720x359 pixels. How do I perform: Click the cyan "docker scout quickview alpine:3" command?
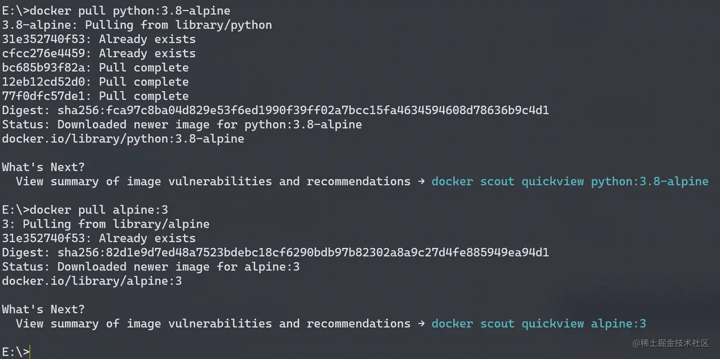(x=539, y=323)
